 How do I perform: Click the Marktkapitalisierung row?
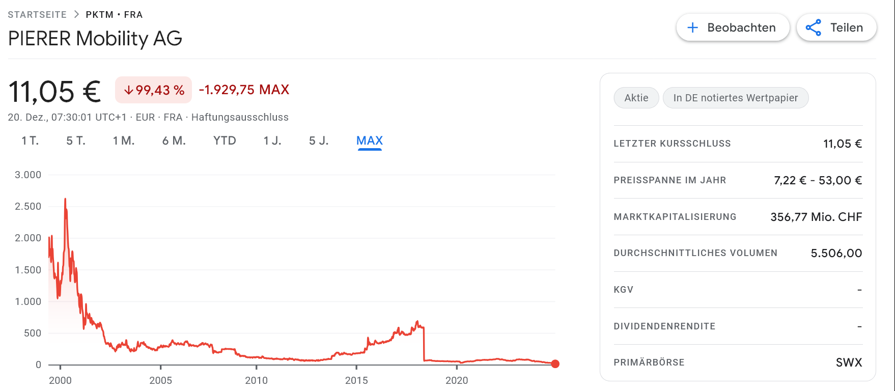[738, 217]
